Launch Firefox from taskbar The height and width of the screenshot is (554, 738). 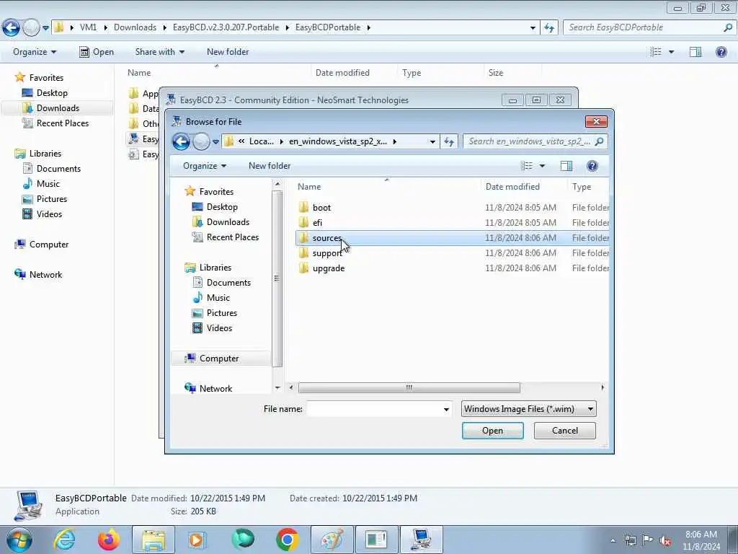pyautogui.click(x=109, y=540)
